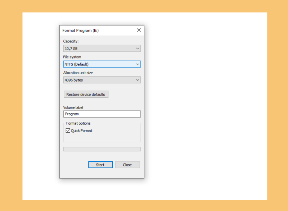Click the 'Capacity:' label
The image size is (288, 211).
71,41
